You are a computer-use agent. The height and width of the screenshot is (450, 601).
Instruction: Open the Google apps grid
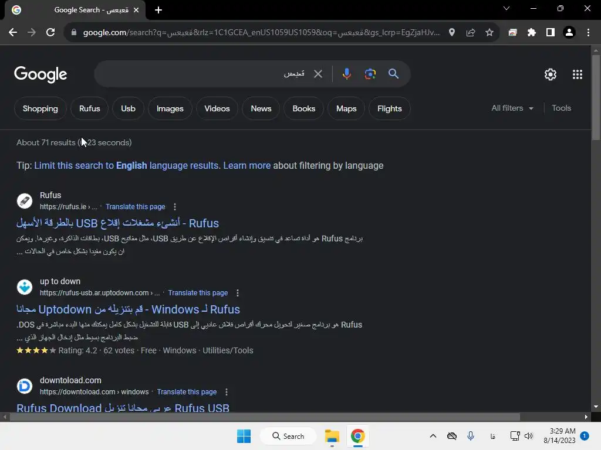(578, 74)
